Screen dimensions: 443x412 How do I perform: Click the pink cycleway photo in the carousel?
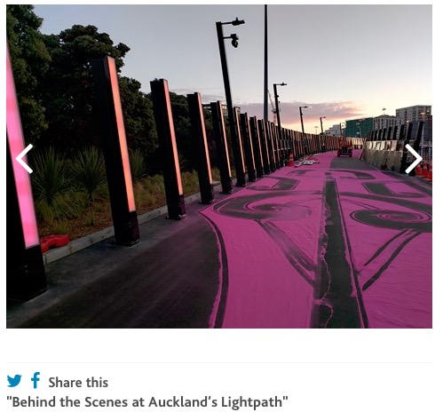click(219, 166)
